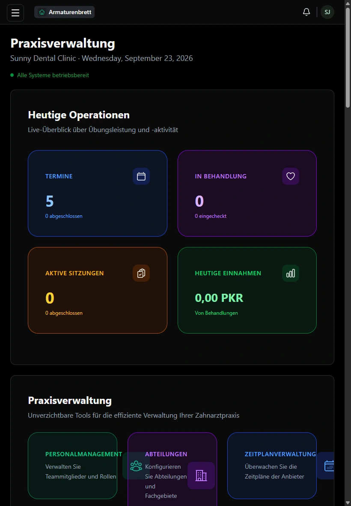Image resolution: width=351 pixels, height=506 pixels.
Task: Click the heart icon in In Behandlung card
Action: click(x=291, y=176)
